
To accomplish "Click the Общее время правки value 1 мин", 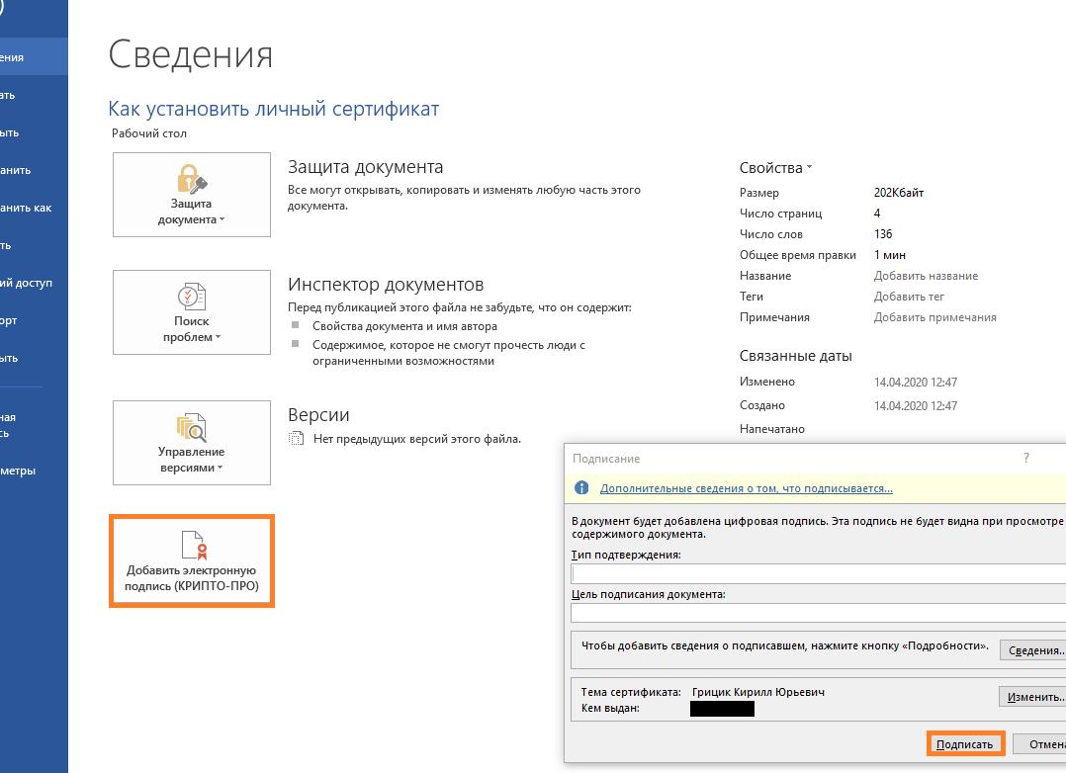I will [x=889, y=255].
